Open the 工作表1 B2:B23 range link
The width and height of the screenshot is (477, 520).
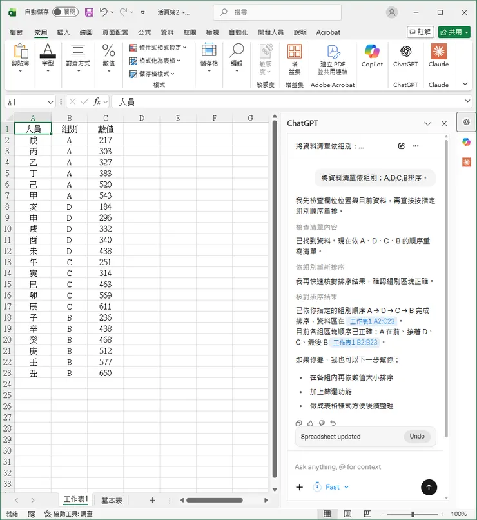pos(355,342)
